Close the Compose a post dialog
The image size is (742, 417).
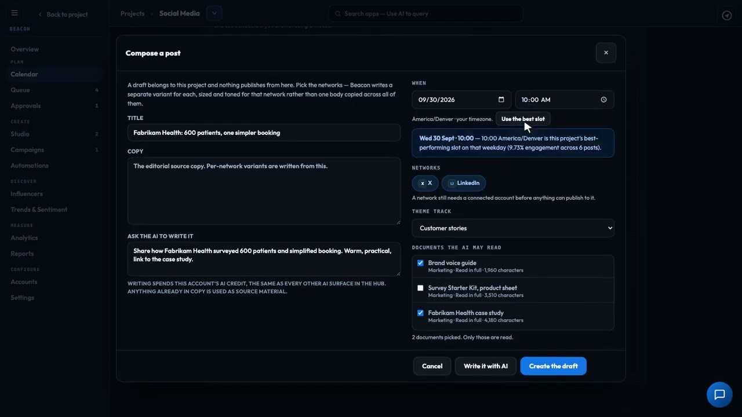606,53
